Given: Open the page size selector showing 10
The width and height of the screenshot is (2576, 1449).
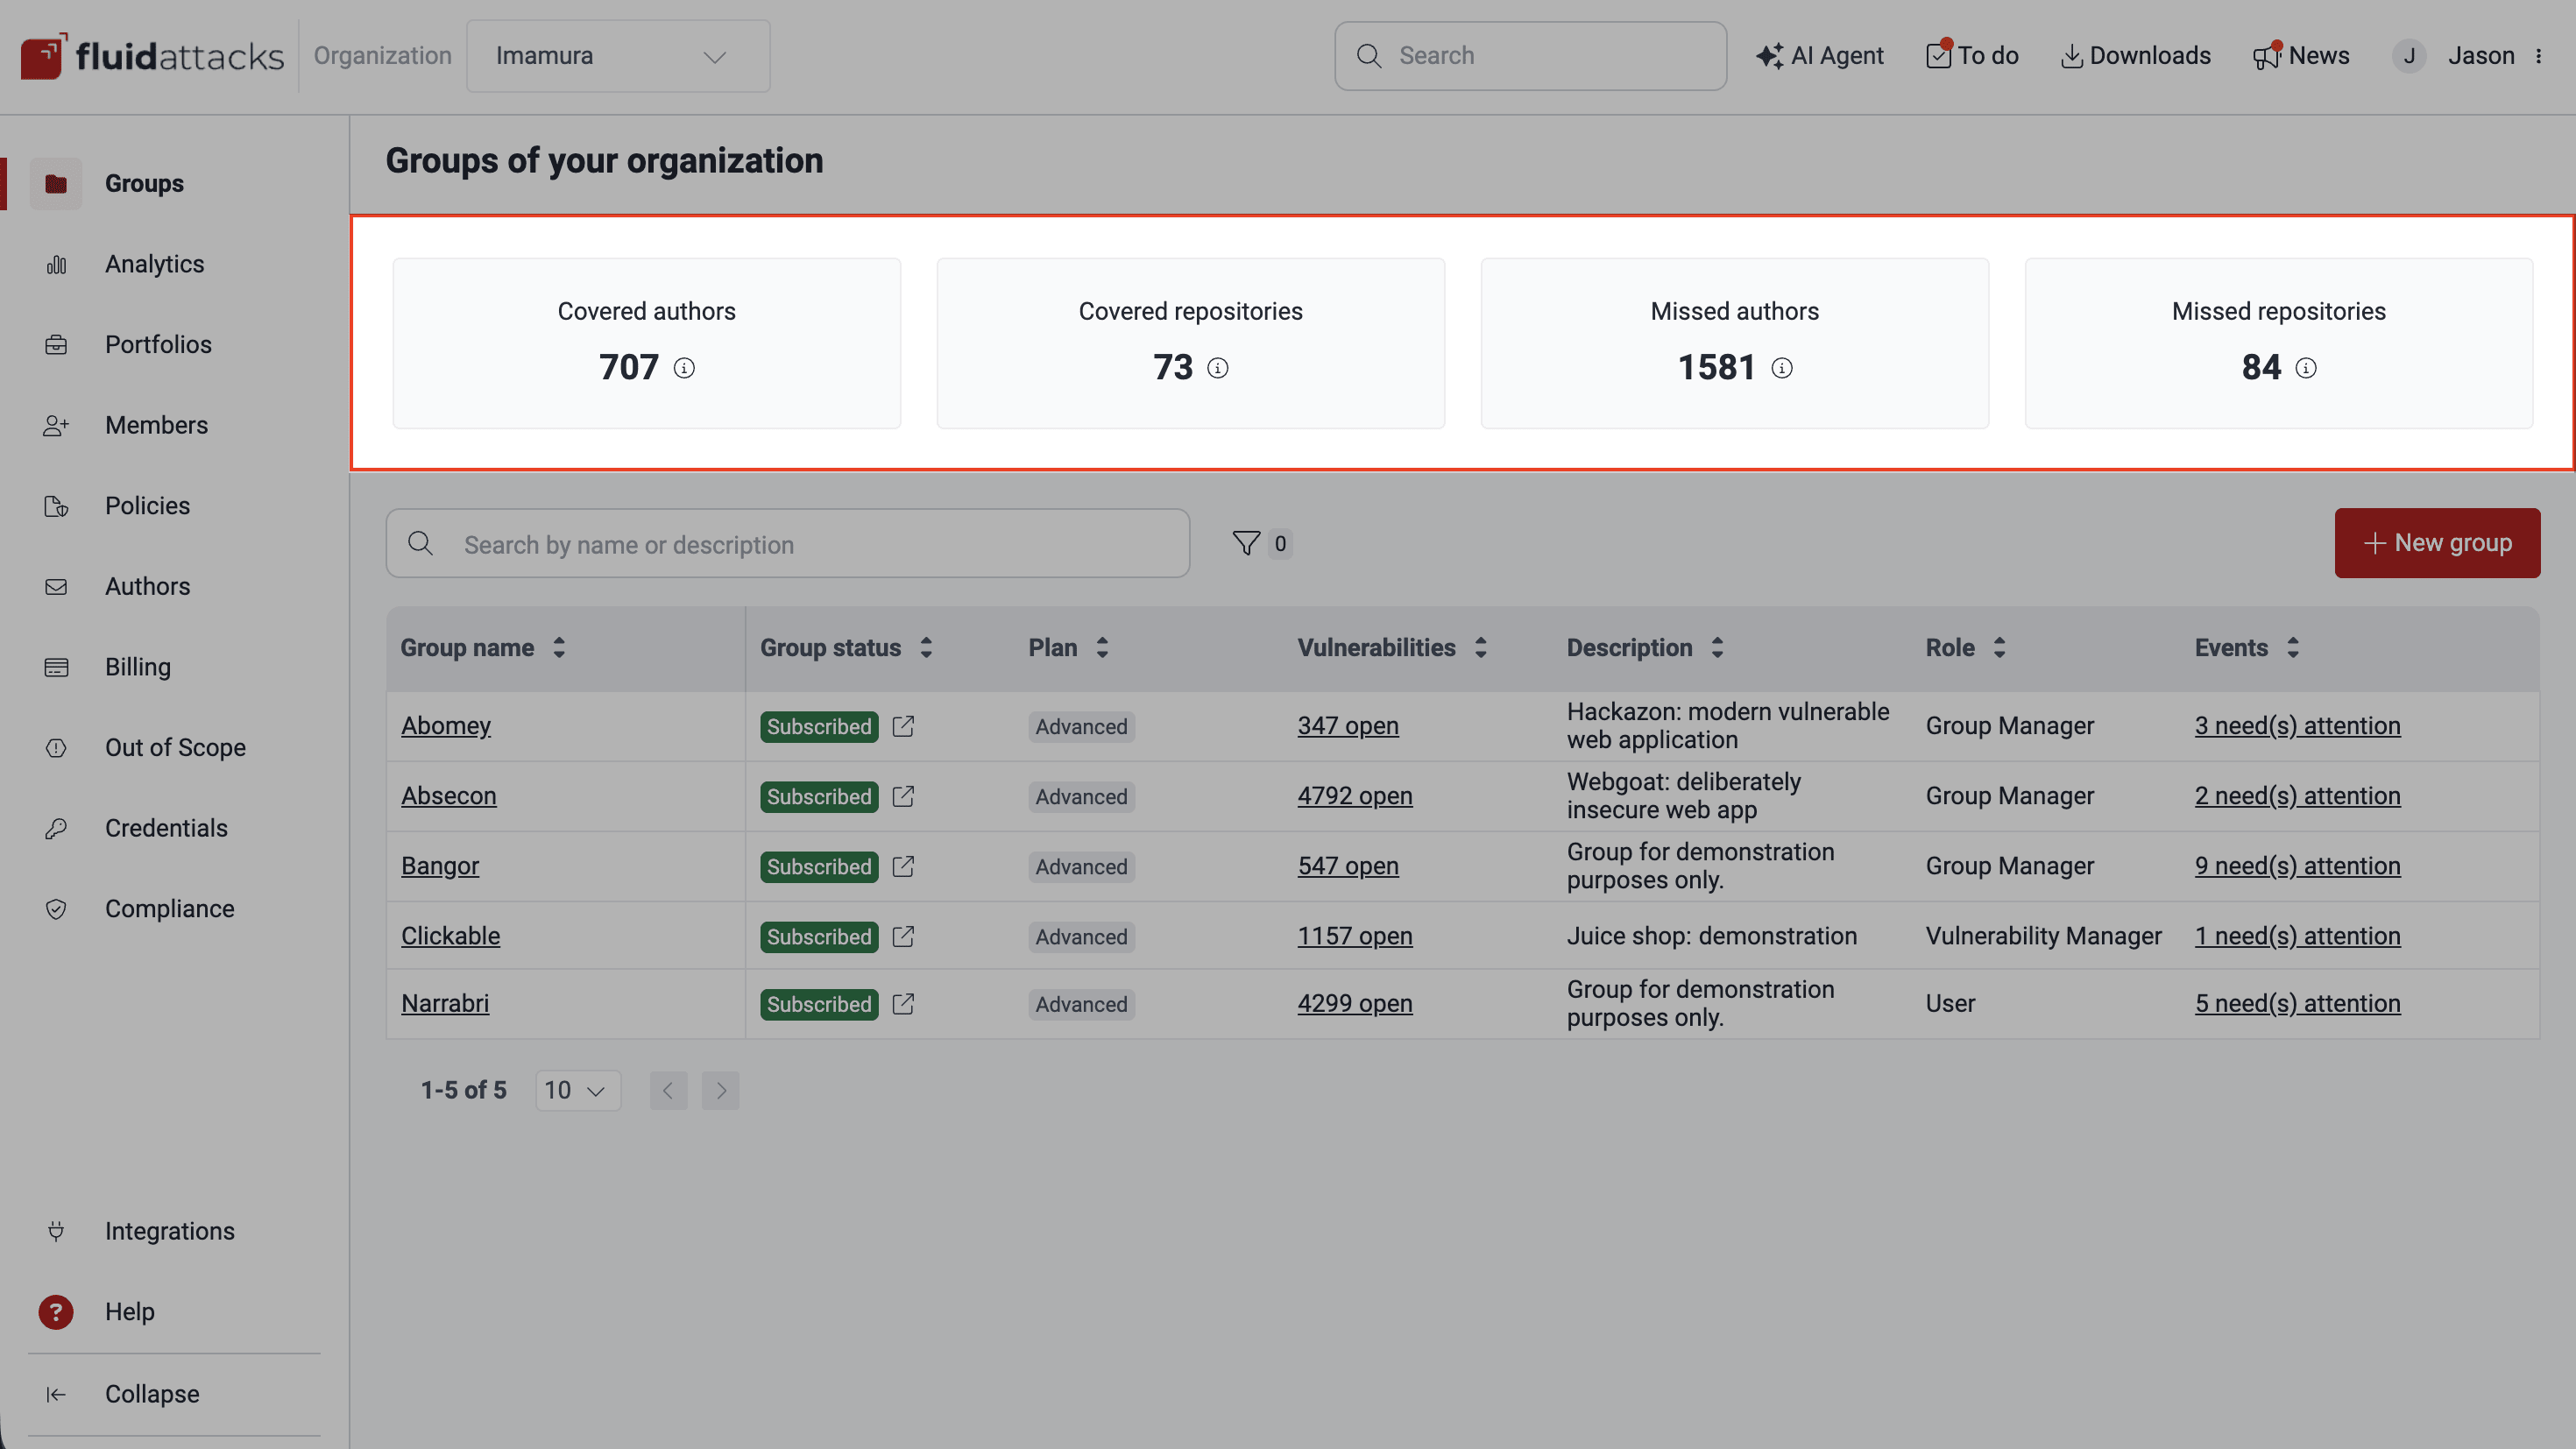Looking at the screenshot, I should [x=577, y=1090].
